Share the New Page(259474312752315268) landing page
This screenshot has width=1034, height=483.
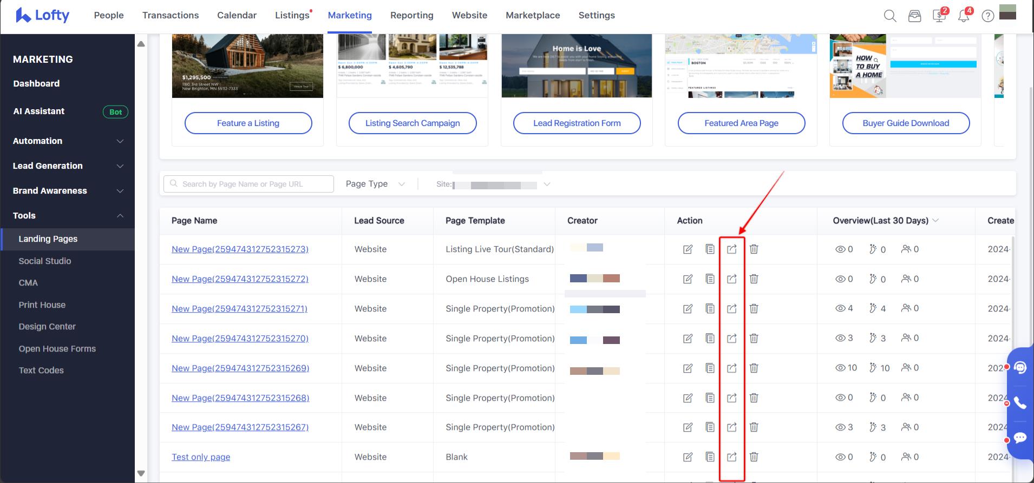point(732,398)
